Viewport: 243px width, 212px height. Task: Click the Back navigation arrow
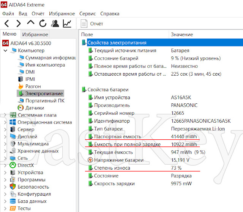[7, 23]
